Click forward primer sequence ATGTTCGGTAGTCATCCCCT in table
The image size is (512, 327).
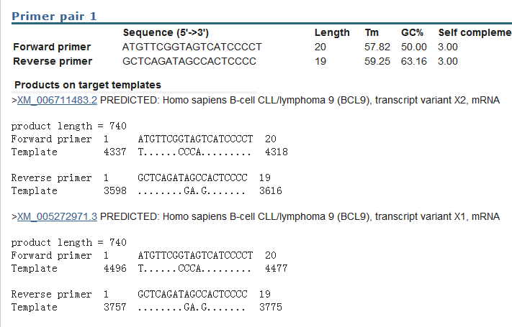pos(192,47)
